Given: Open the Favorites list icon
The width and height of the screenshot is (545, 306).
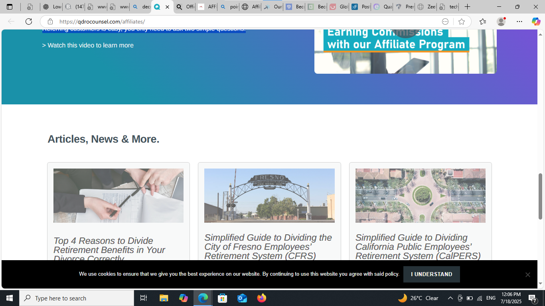Looking at the screenshot, I should (483, 22).
